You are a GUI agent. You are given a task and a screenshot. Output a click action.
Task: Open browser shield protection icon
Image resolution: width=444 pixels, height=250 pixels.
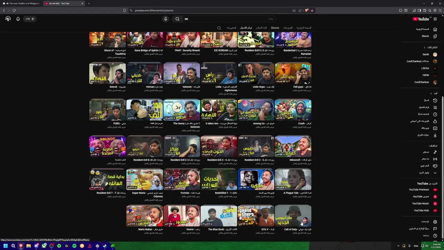435,10
